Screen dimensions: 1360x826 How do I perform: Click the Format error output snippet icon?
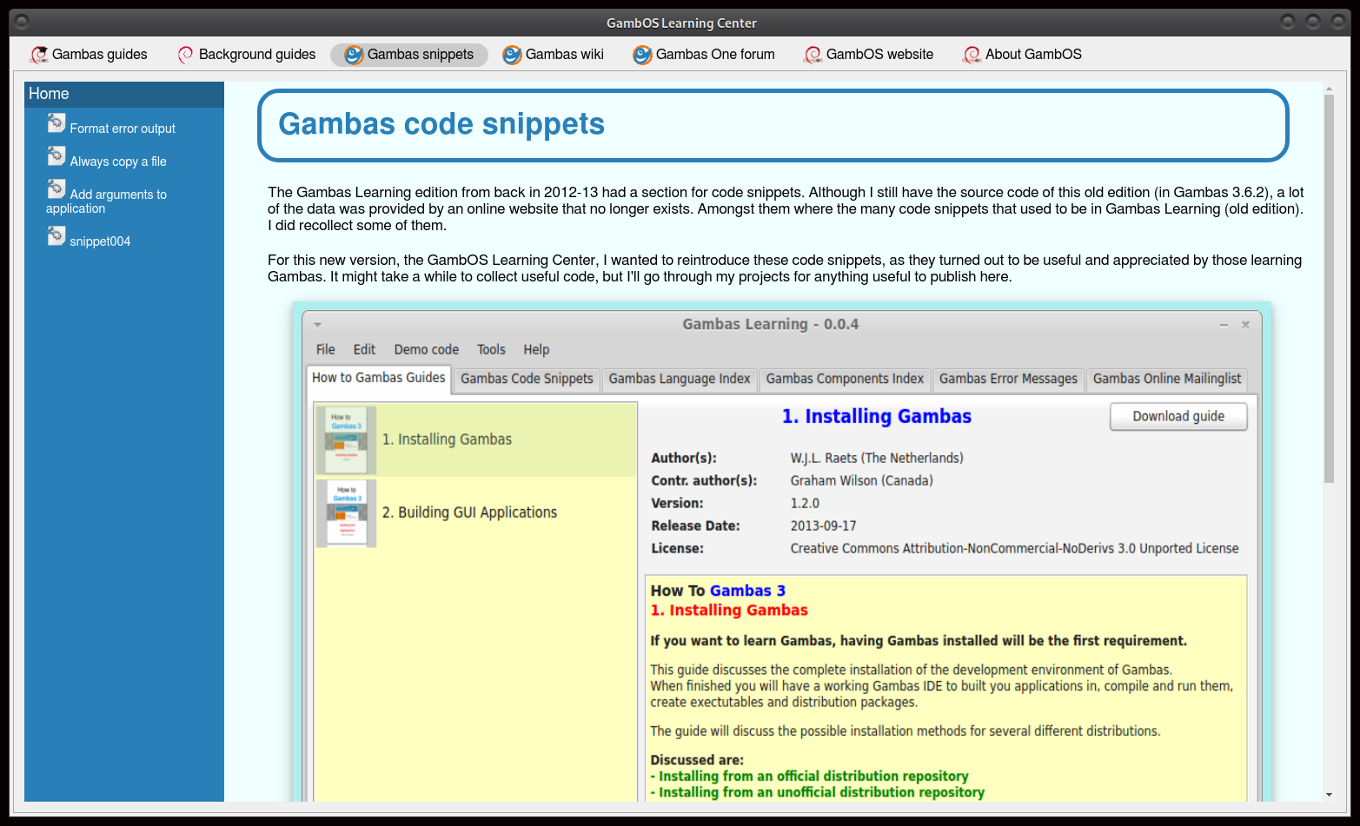pyautogui.click(x=56, y=124)
